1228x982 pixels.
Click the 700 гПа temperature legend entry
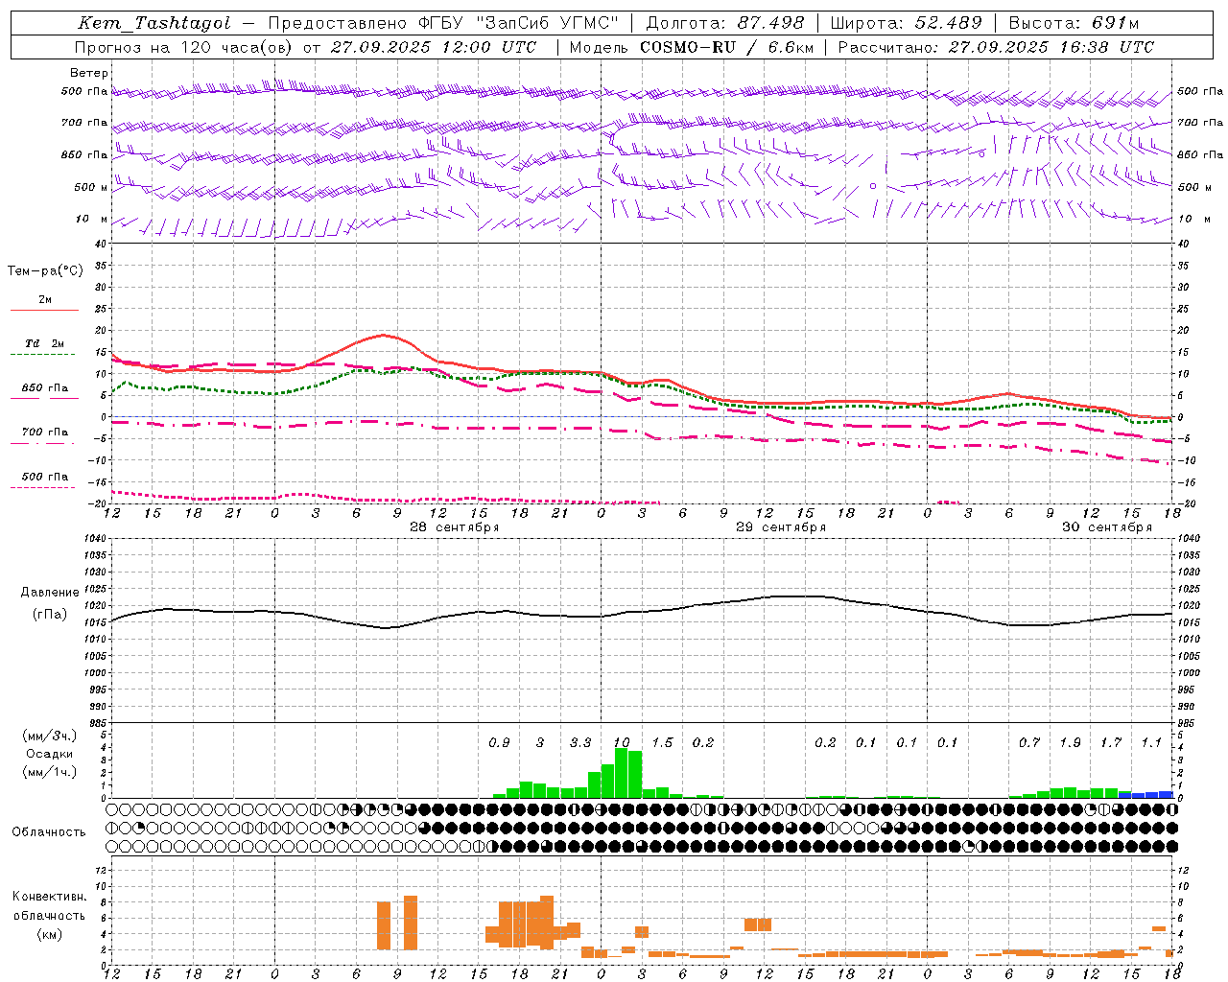click(45, 432)
